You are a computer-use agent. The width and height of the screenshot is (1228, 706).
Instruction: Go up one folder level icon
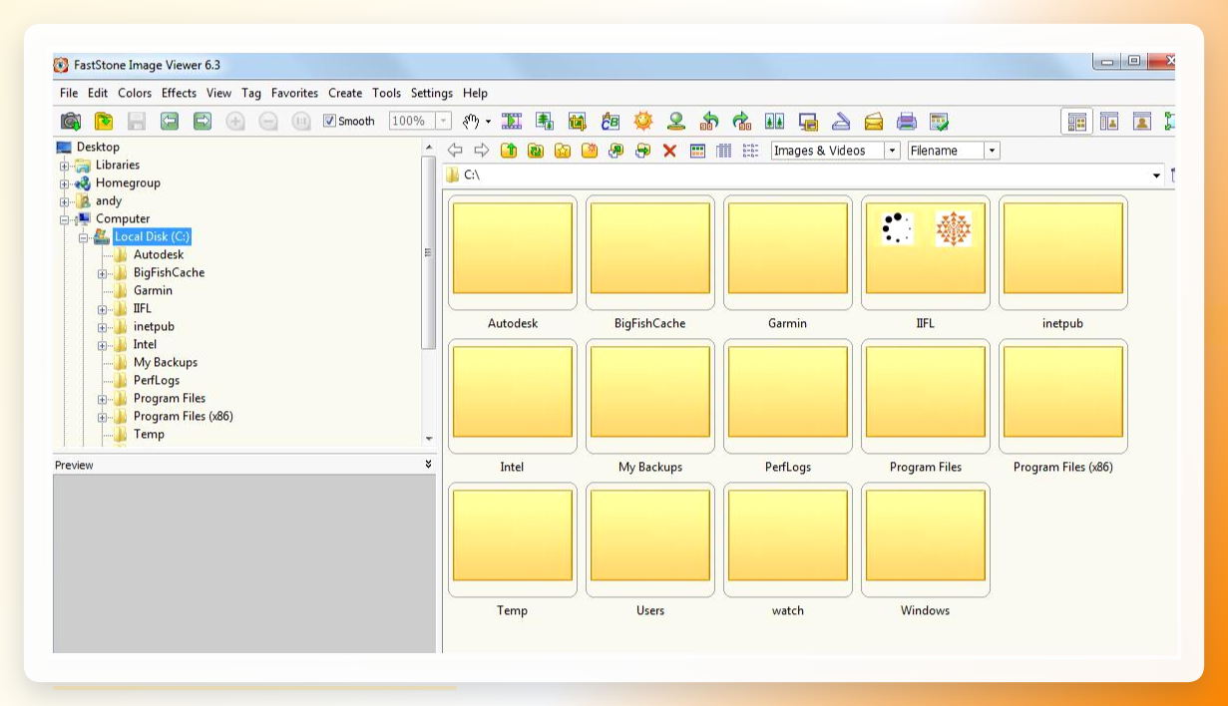[509, 151]
